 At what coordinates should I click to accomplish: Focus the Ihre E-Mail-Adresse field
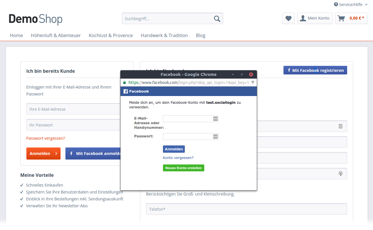point(73,109)
